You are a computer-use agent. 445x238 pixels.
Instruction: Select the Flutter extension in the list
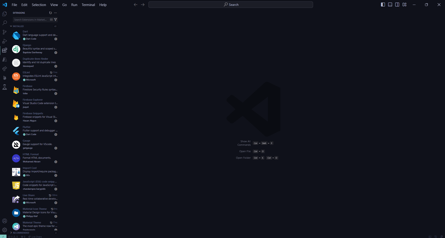(34, 131)
